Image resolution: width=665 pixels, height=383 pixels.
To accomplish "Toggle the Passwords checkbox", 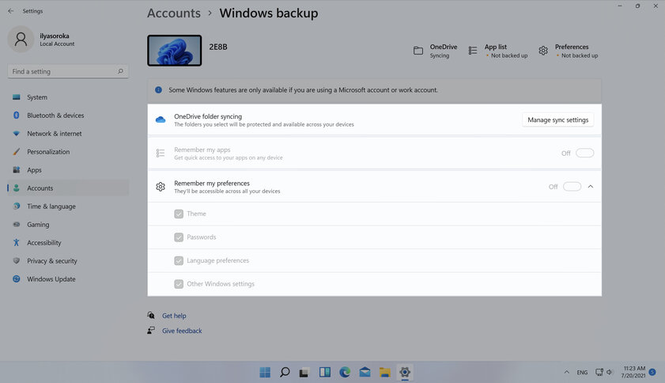I will pyautogui.click(x=179, y=237).
